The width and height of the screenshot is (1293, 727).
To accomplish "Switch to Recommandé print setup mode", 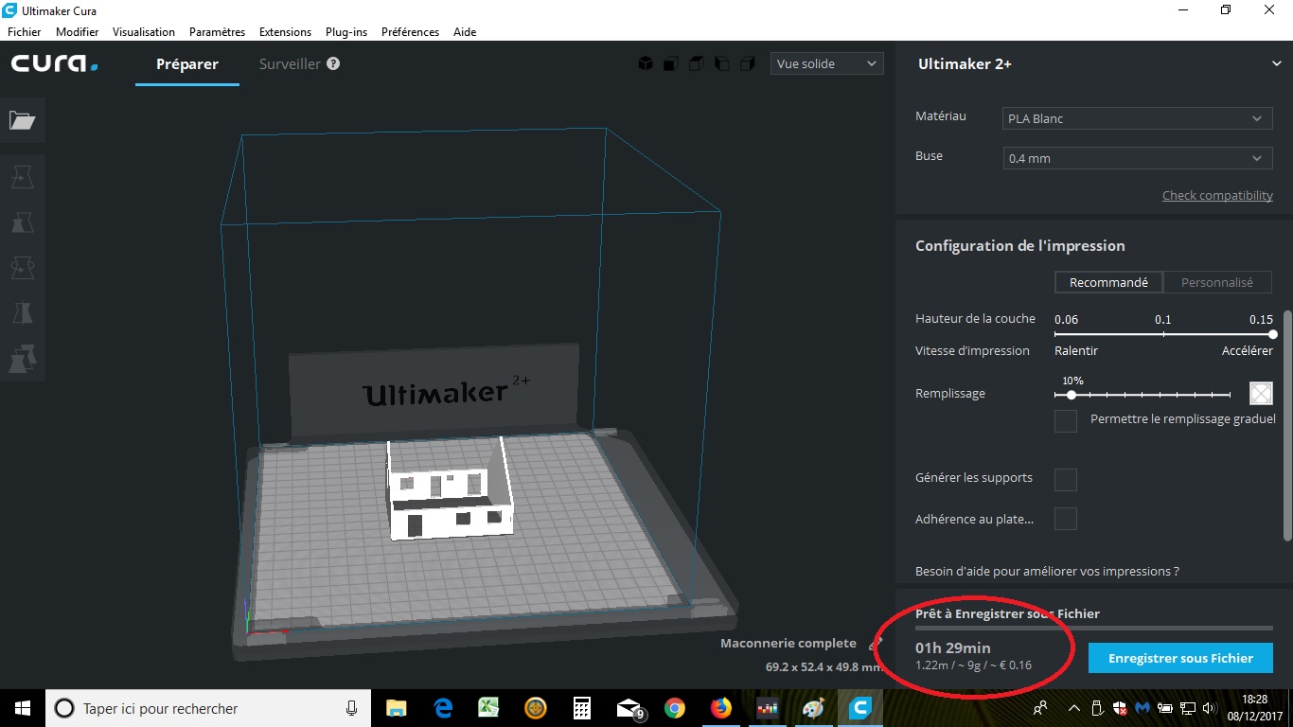I will 1108,282.
